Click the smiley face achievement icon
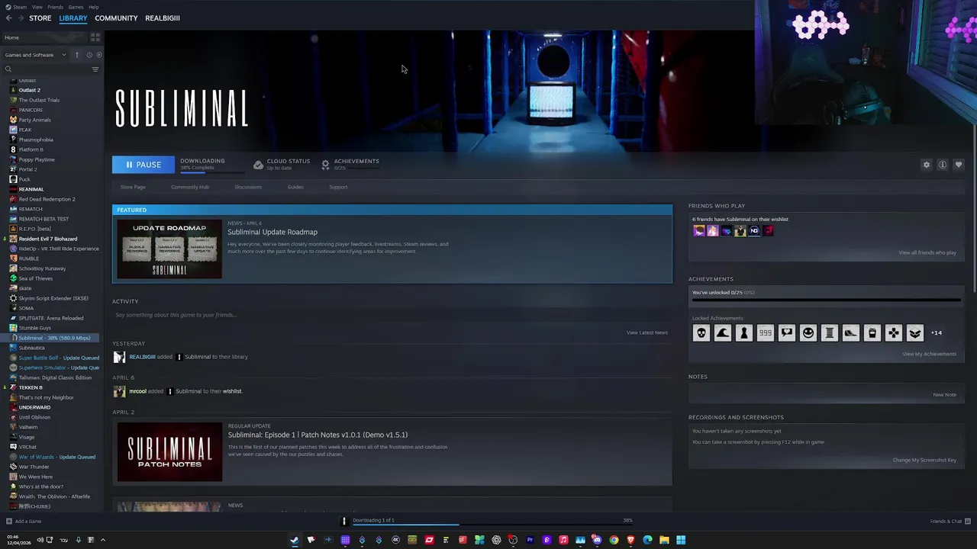This screenshot has height=549, width=977. 808,332
